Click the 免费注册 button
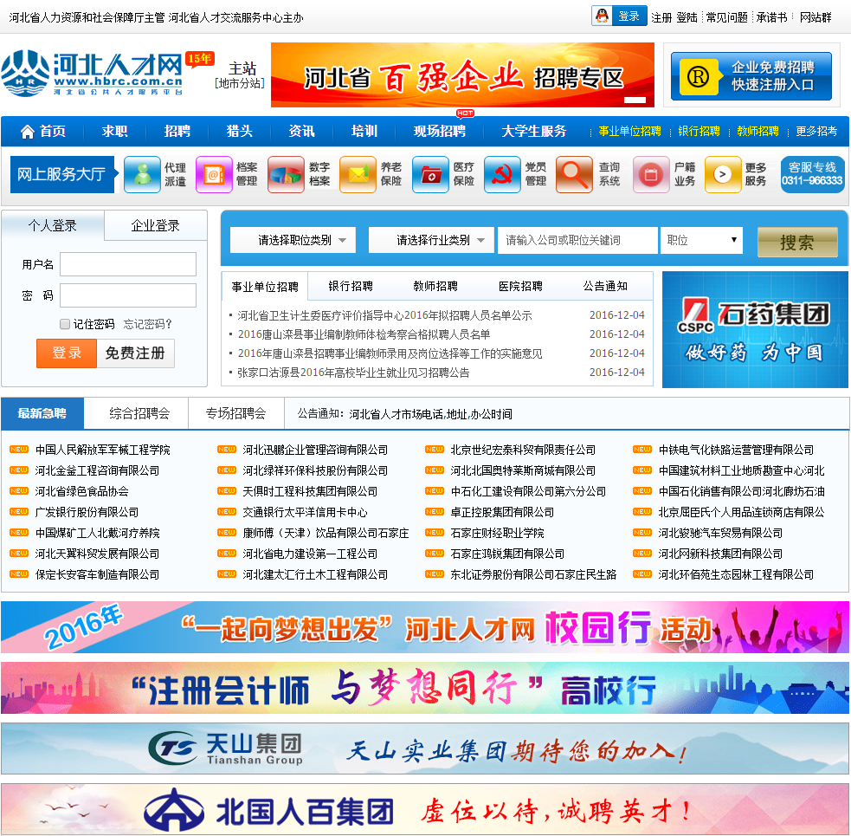851x836 pixels. click(135, 353)
